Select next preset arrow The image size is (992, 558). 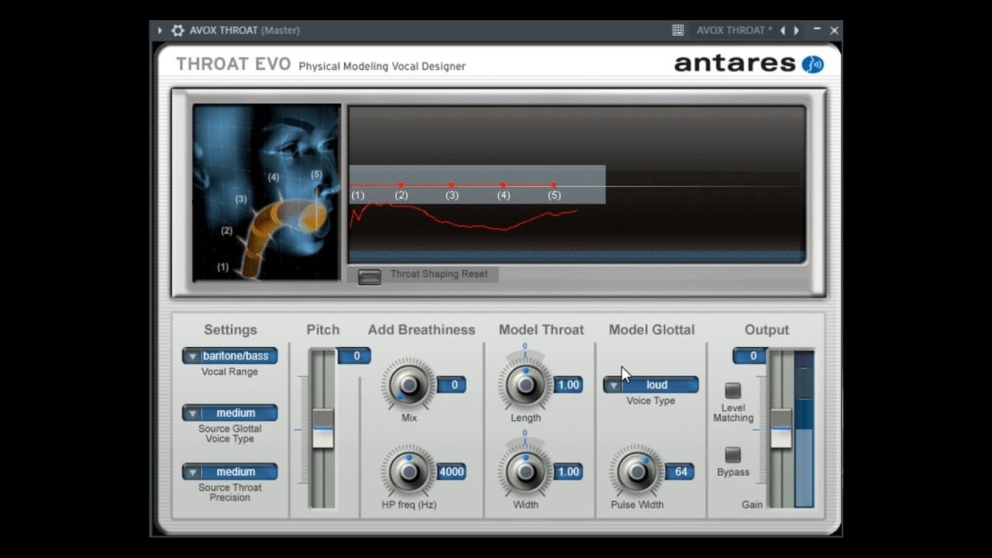796,30
